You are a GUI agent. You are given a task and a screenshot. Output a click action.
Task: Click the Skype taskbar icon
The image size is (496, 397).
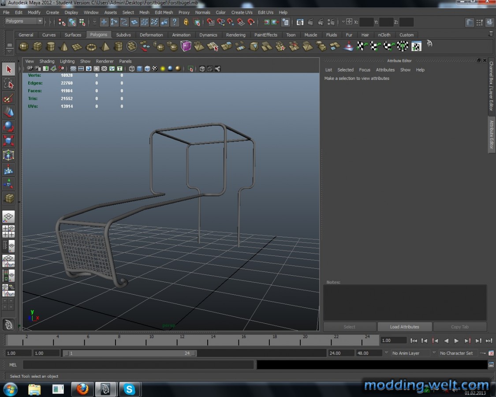click(x=129, y=389)
